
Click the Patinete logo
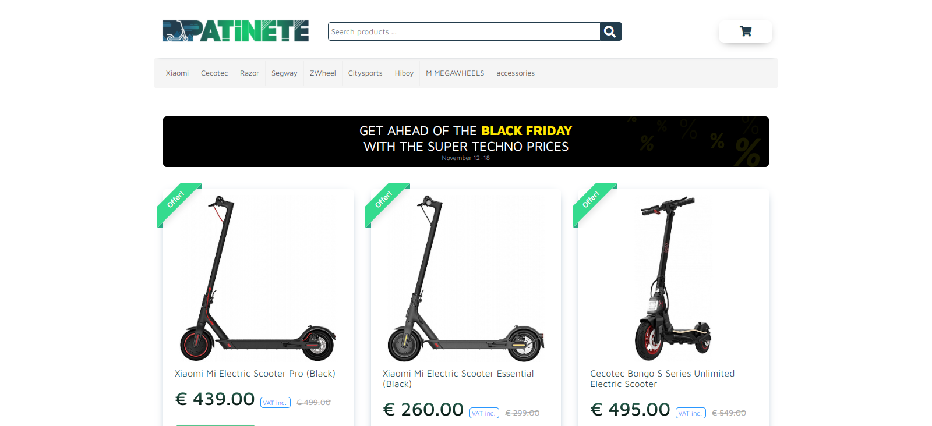click(x=236, y=31)
